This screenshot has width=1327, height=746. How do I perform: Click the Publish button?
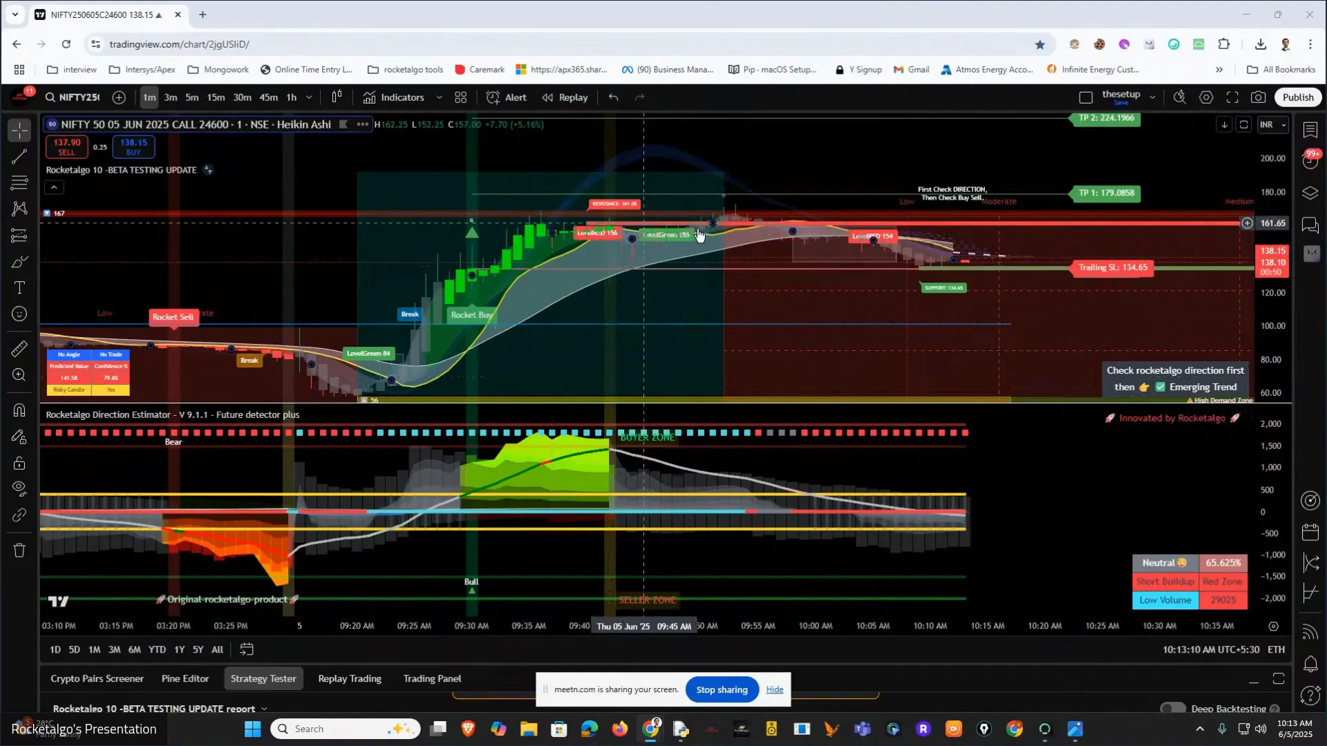(1297, 97)
